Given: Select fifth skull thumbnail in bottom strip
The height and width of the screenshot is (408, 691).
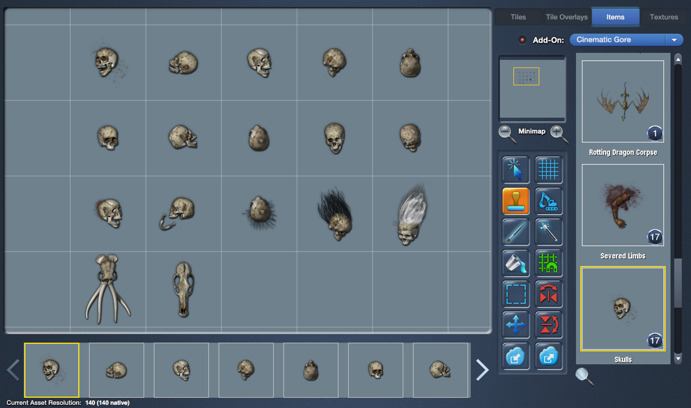Looking at the screenshot, I should point(311,370).
